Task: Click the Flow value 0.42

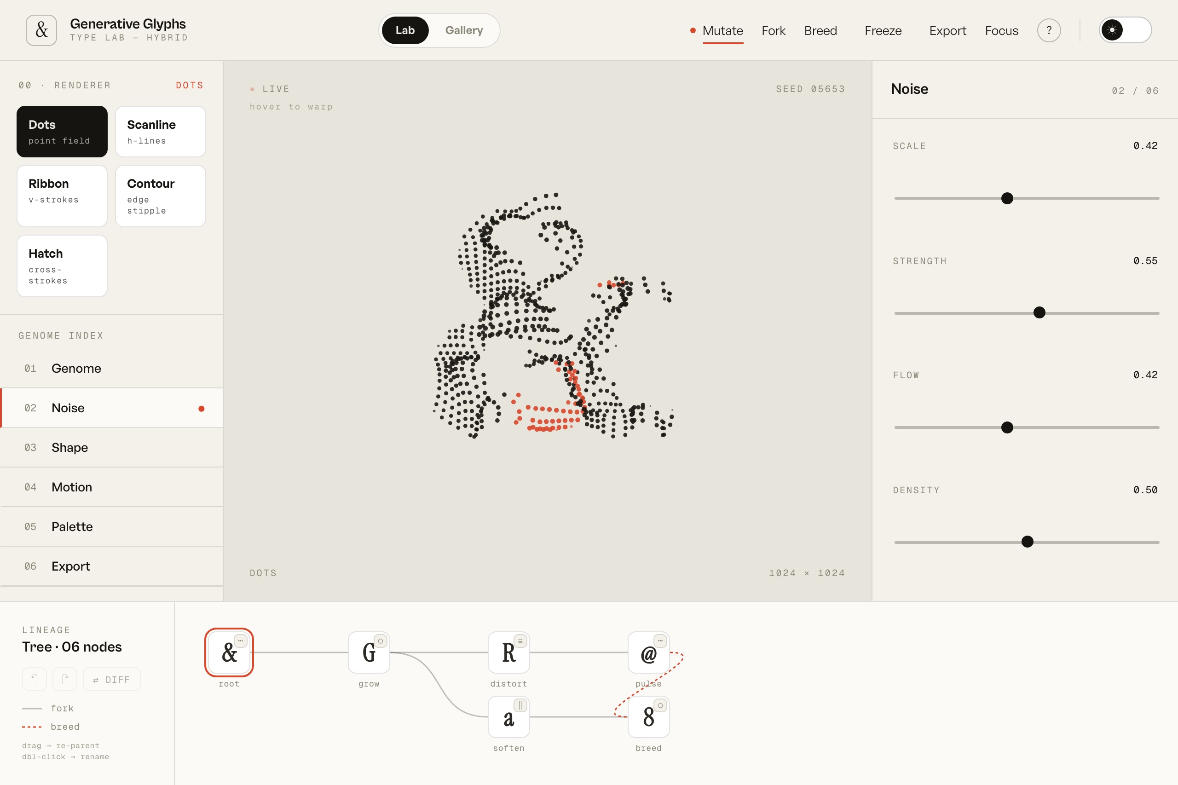Action: (1145, 375)
